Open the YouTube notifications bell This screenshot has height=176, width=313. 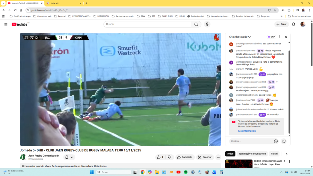(293, 24)
